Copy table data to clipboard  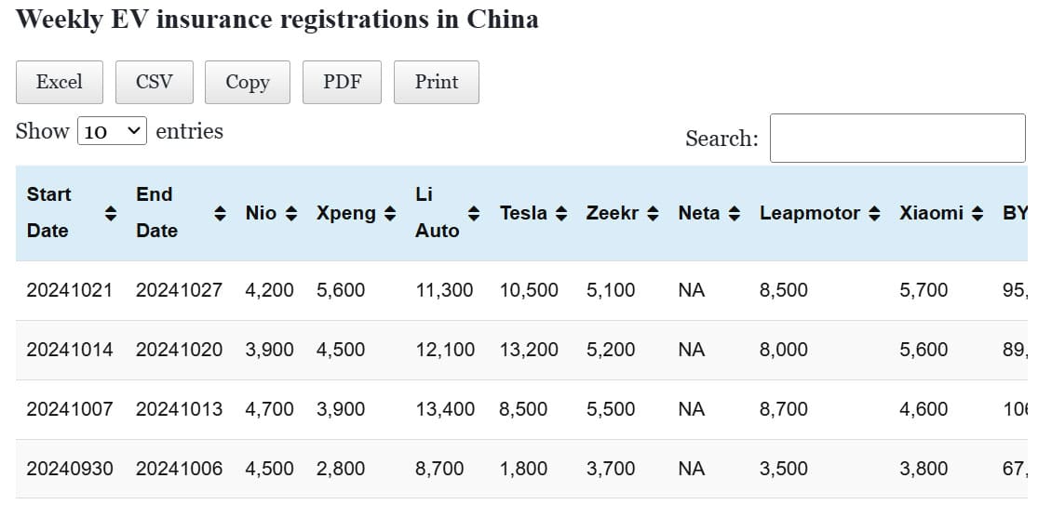(248, 82)
